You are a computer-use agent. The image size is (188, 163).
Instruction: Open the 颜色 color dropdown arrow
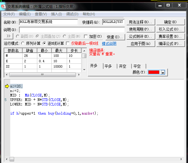point(163,72)
